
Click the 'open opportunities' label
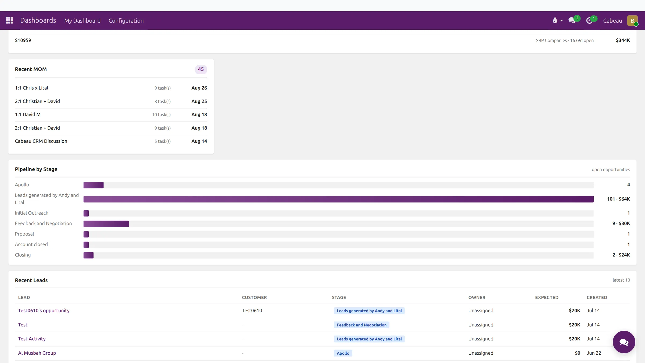coord(611,170)
